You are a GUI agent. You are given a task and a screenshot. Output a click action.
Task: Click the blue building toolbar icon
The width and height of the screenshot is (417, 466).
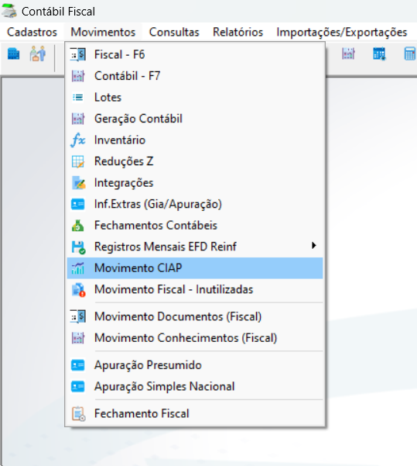(x=13, y=54)
